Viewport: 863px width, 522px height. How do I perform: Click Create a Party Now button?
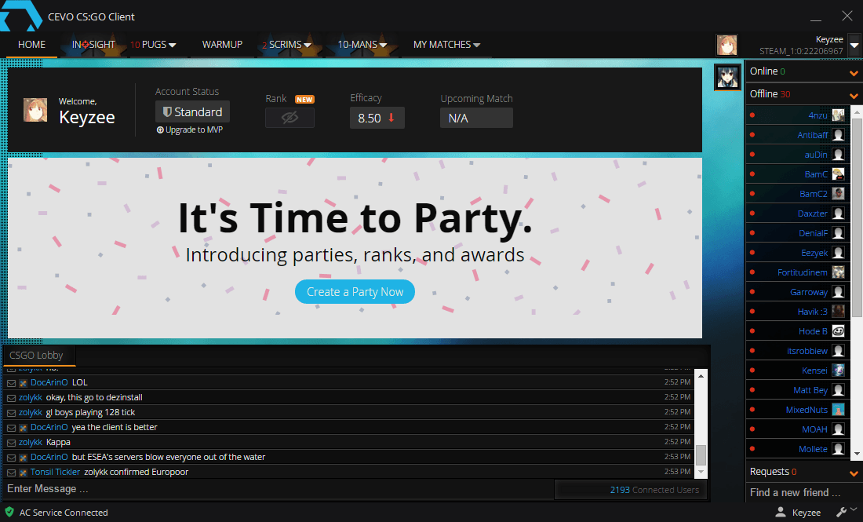355,292
